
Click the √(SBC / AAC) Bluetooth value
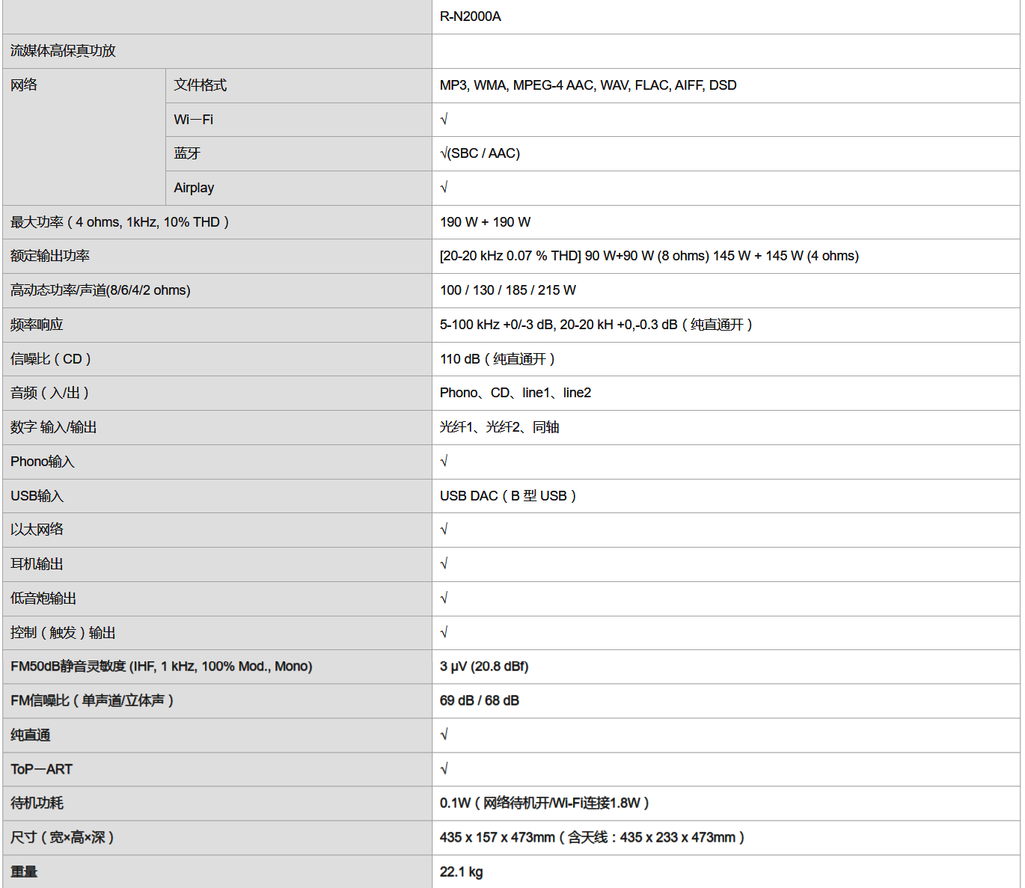(480, 153)
